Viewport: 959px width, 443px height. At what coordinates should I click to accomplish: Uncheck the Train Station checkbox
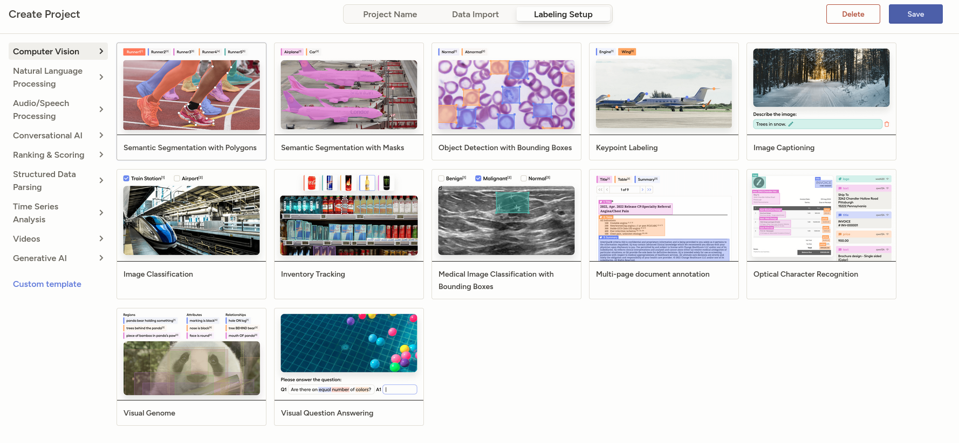click(x=126, y=178)
